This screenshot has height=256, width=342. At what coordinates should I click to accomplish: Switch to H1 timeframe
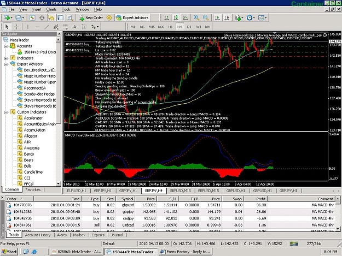point(170,27)
